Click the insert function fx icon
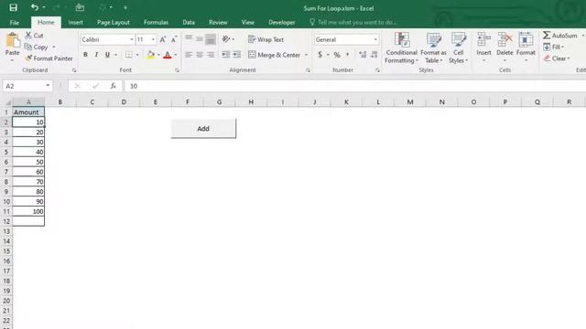The width and height of the screenshot is (586, 329). 113,86
